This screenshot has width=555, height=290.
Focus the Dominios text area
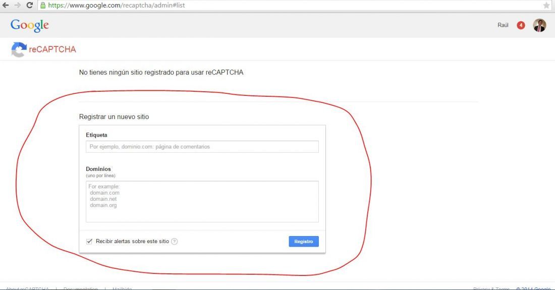(x=202, y=202)
